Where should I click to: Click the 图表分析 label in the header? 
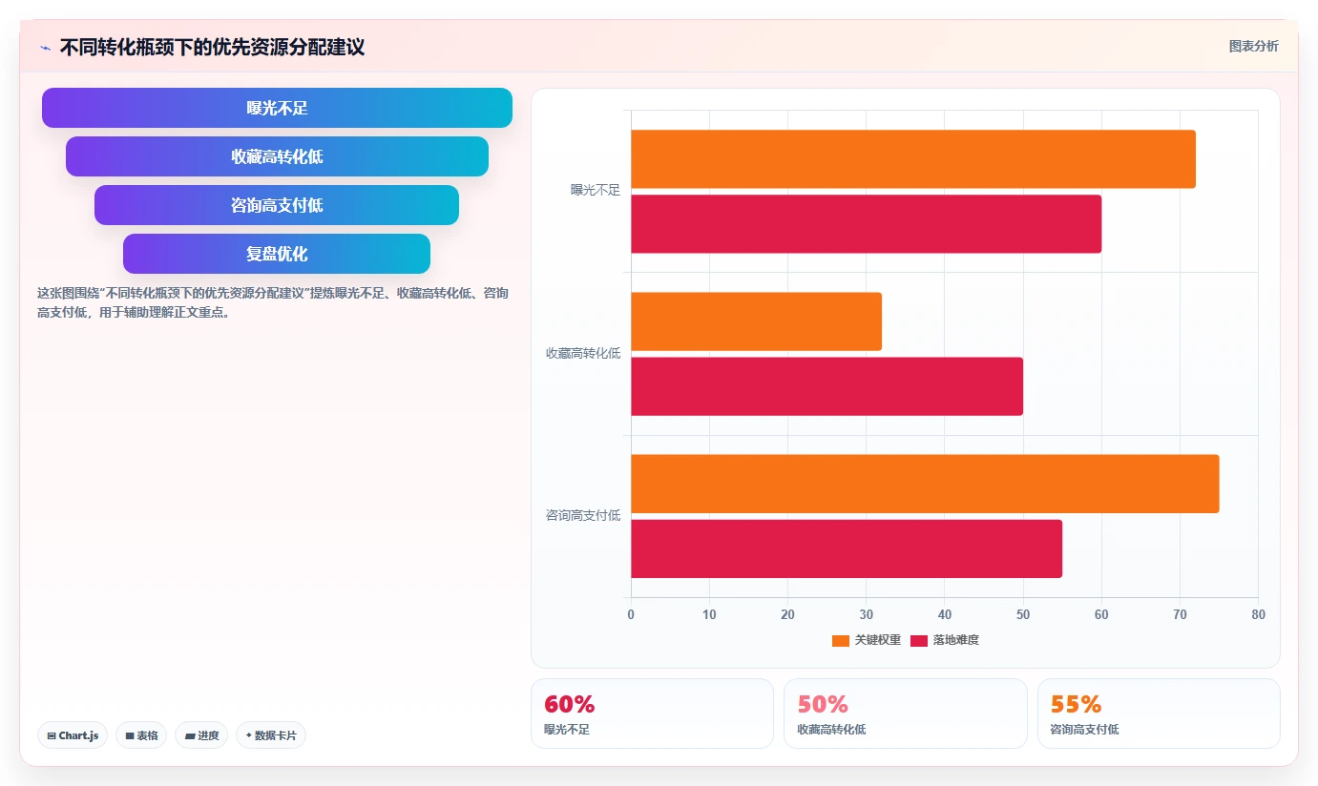[x=1253, y=46]
